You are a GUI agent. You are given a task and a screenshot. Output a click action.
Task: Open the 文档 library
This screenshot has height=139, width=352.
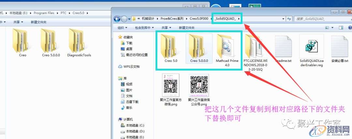click(x=127, y=96)
